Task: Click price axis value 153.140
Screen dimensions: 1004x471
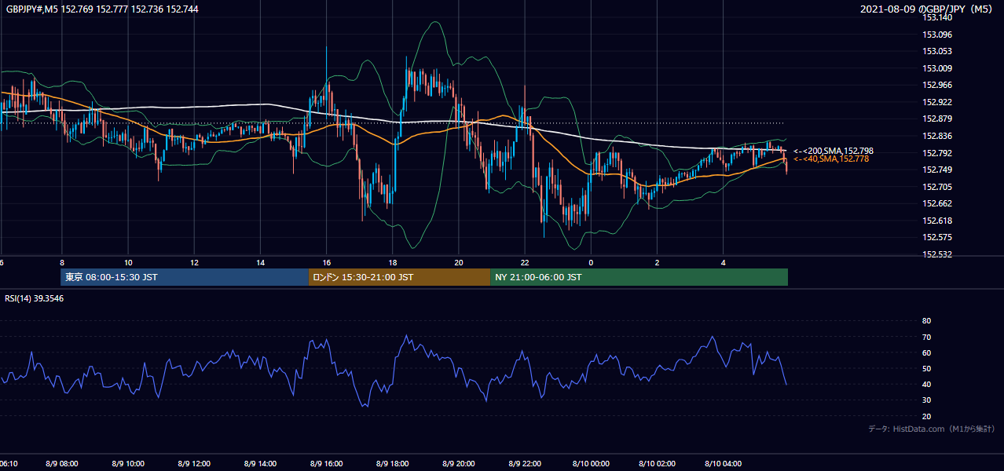Action: [936, 17]
